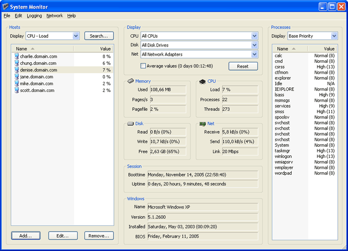Image resolution: width=348 pixels, height=251 pixels.
Task: Select host jane.domain.com
Action: point(62,77)
